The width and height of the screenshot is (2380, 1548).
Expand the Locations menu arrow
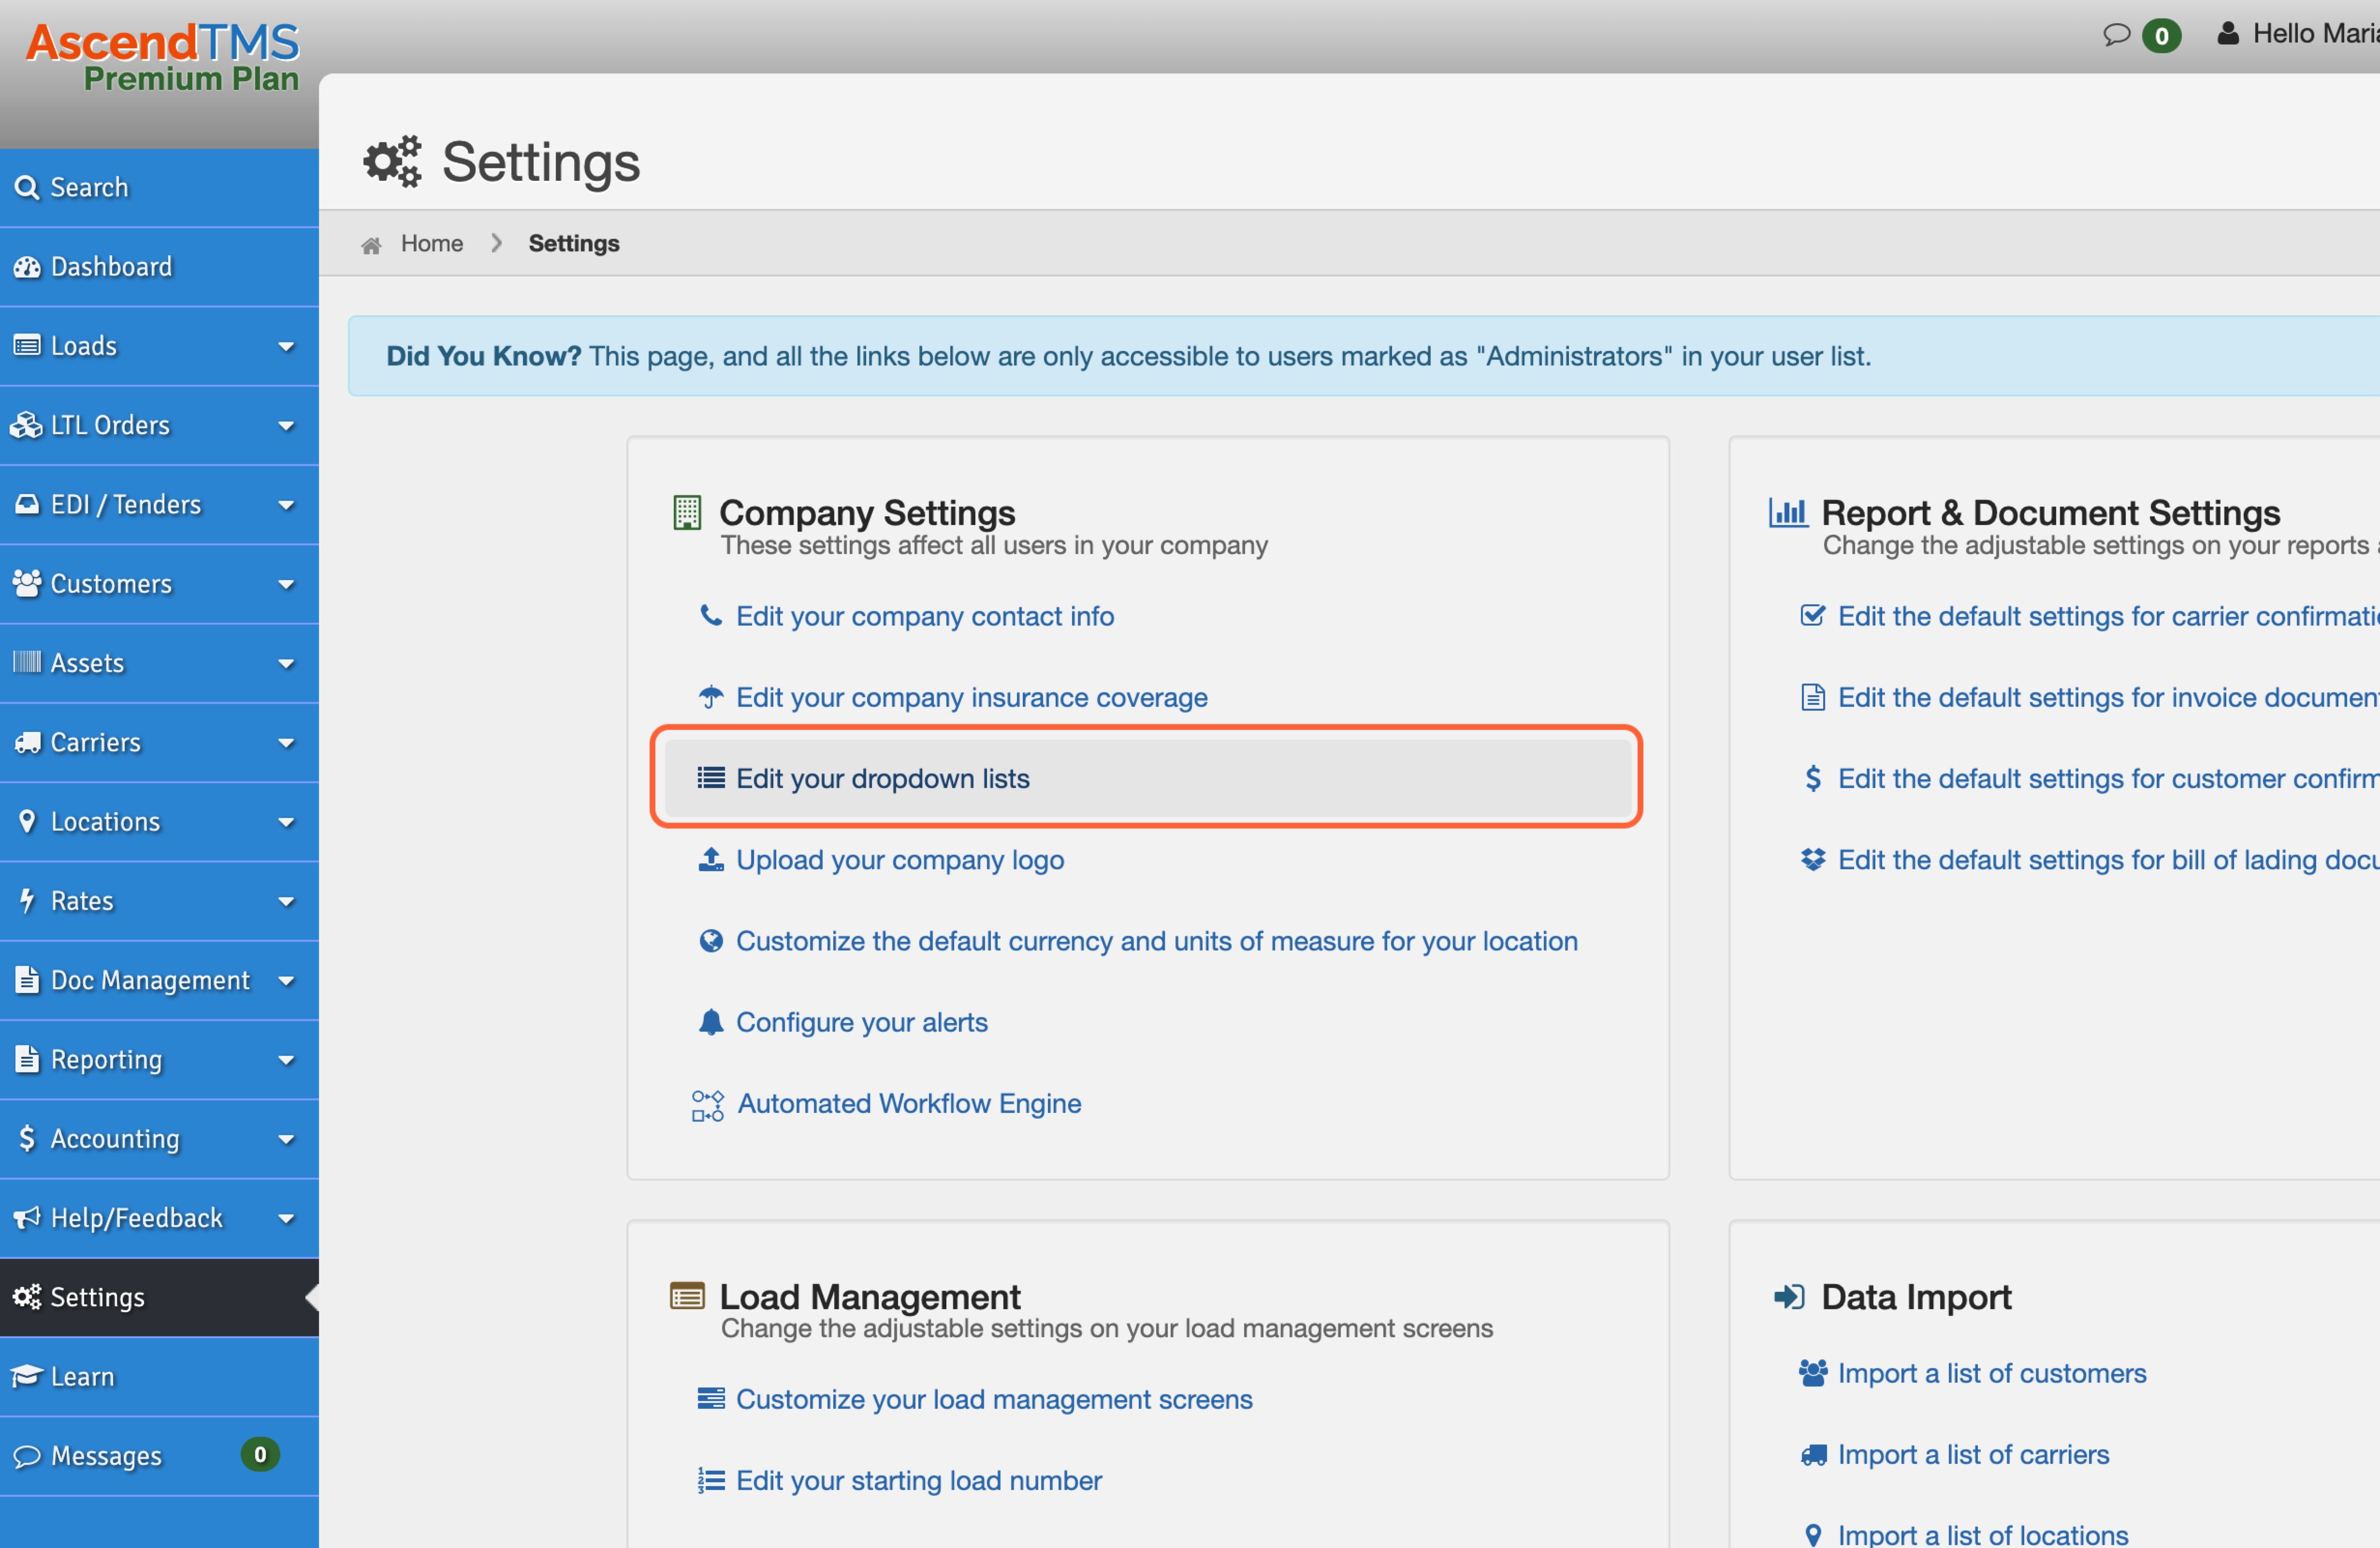(x=286, y=821)
